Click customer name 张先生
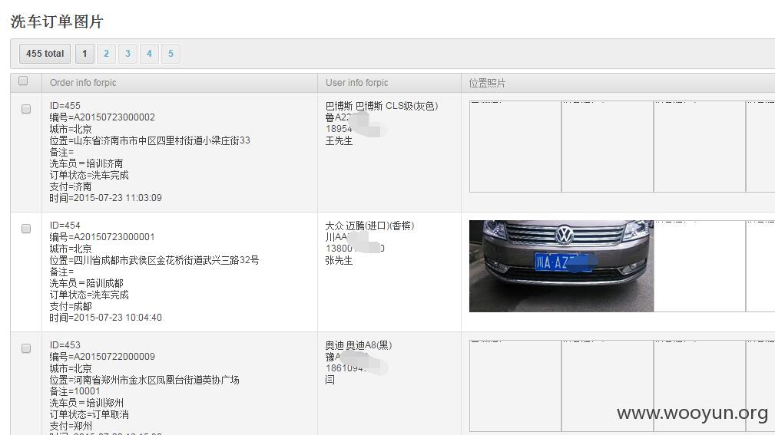Viewport: 775px width, 435px height. pos(339,260)
